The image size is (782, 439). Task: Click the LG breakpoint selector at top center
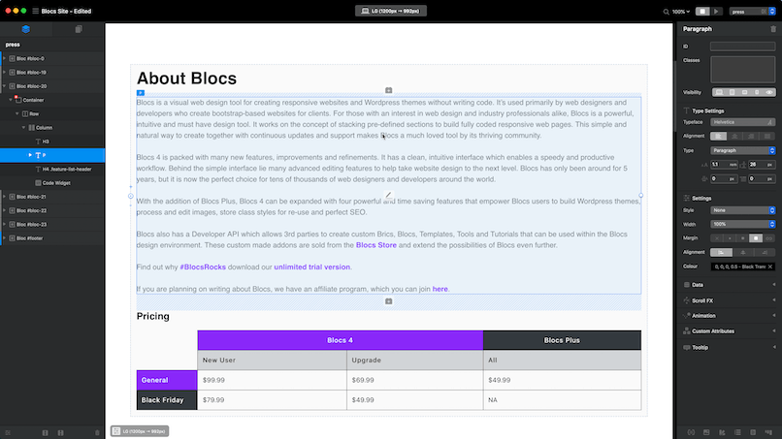pos(390,11)
